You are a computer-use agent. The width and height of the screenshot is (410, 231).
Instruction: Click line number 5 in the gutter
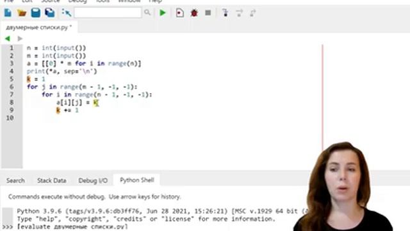(x=12, y=79)
